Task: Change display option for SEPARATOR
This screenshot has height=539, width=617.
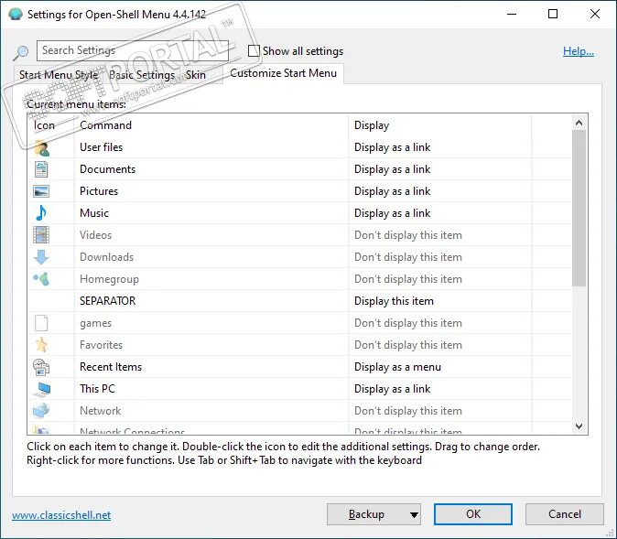Action: point(394,301)
